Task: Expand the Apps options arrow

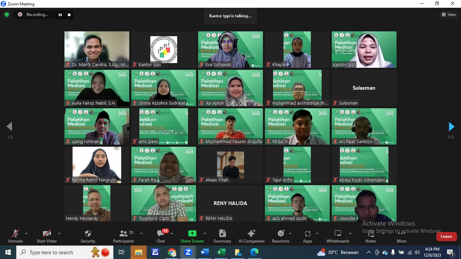Action: click(x=317, y=233)
